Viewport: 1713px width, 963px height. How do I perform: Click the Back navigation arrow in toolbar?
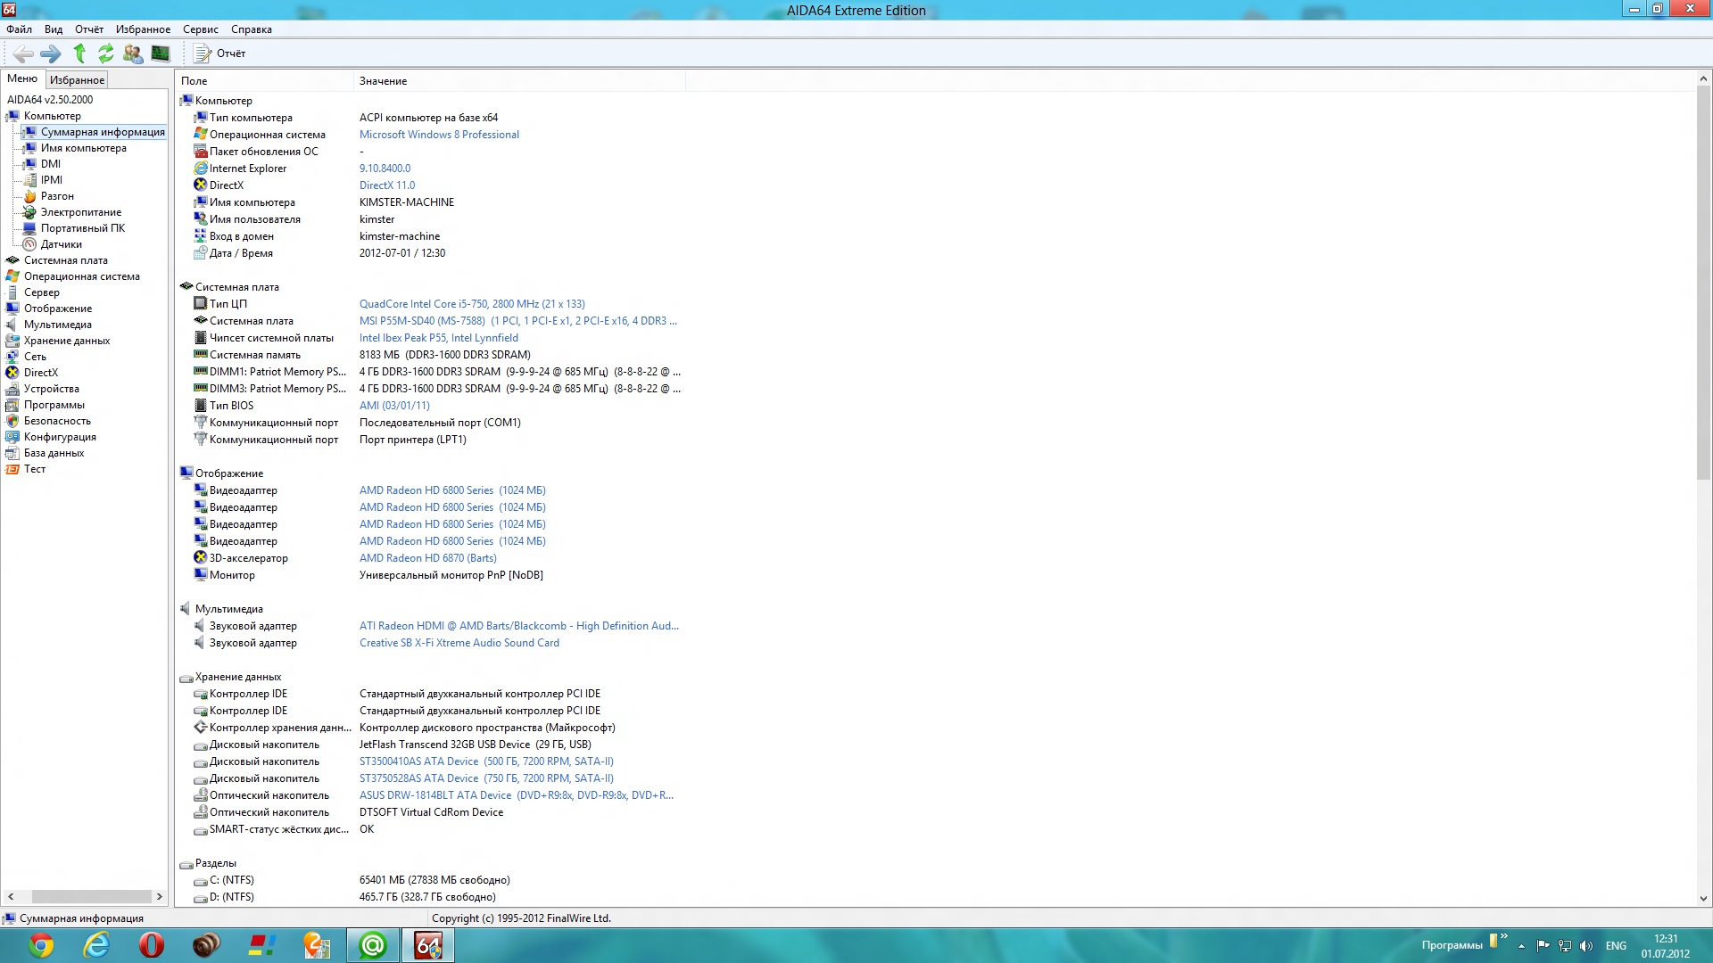(24, 53)
